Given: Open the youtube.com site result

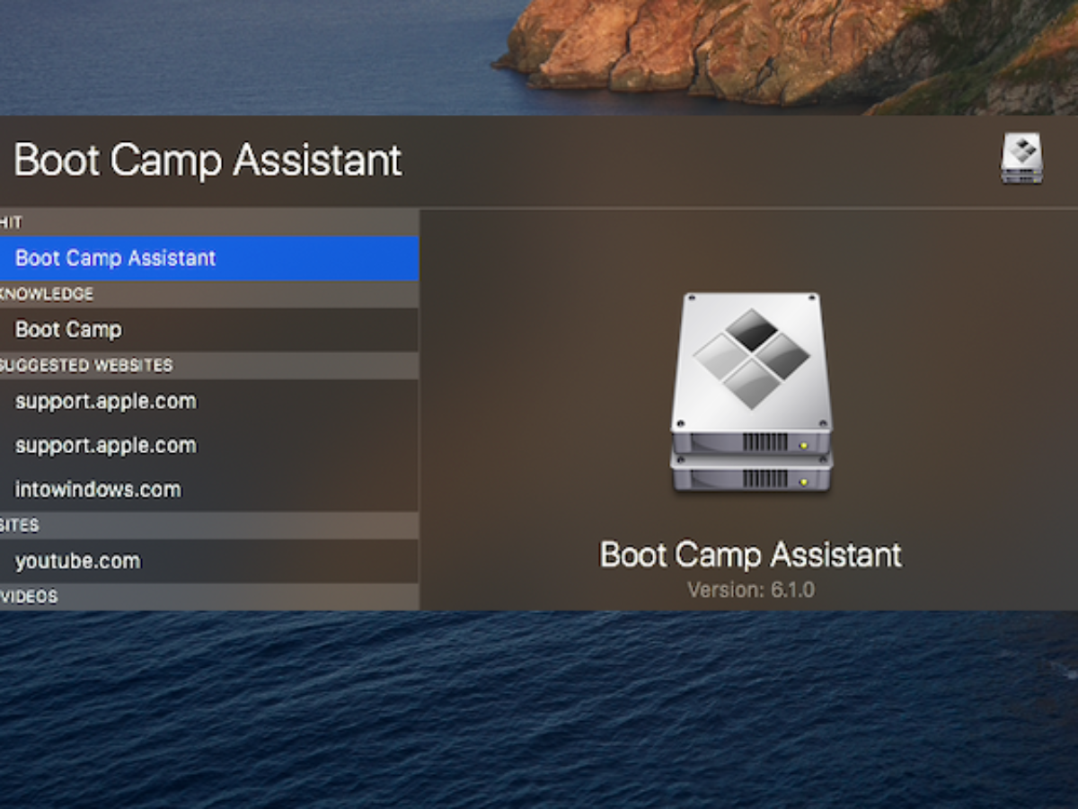Looking at the screenshot, I should click(209, 562).
